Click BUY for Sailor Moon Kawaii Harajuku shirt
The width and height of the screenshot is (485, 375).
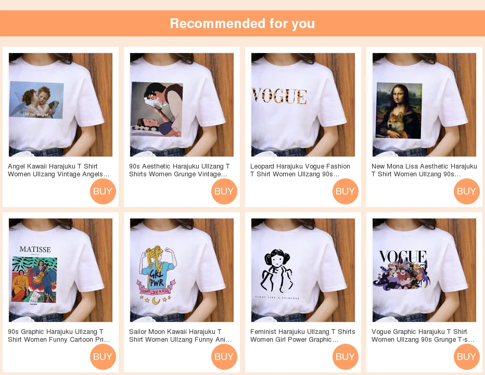[224, 356]
